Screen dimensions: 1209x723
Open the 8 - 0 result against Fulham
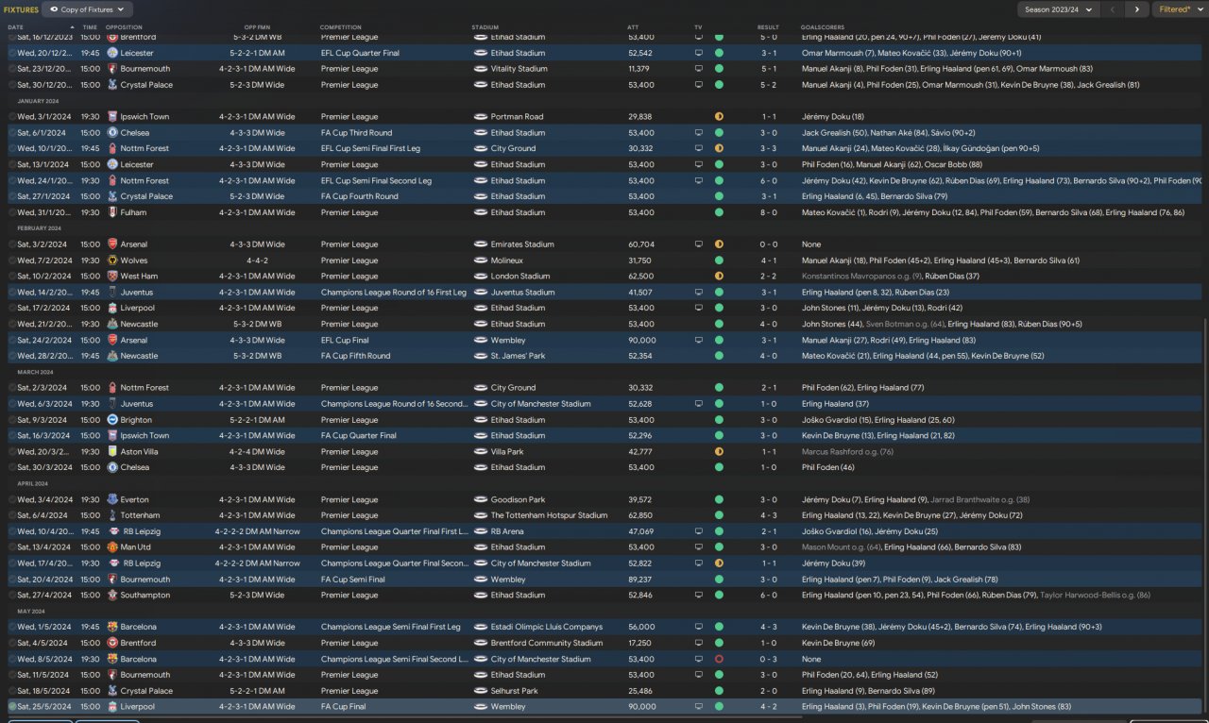coord(769,212)
